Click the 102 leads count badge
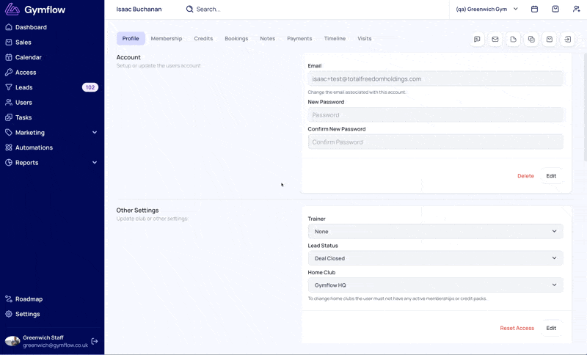587x355 pixels. [x=90, y=87]
